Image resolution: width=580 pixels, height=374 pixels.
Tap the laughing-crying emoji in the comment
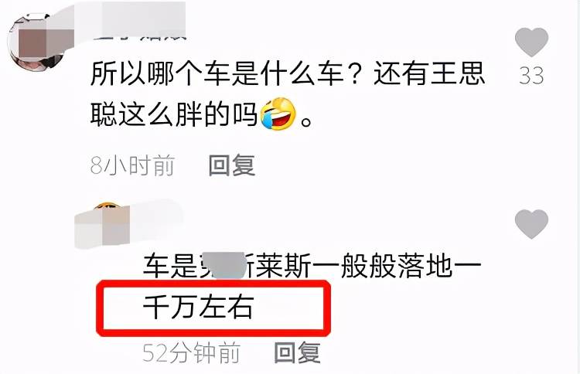[x=278, y=114]
